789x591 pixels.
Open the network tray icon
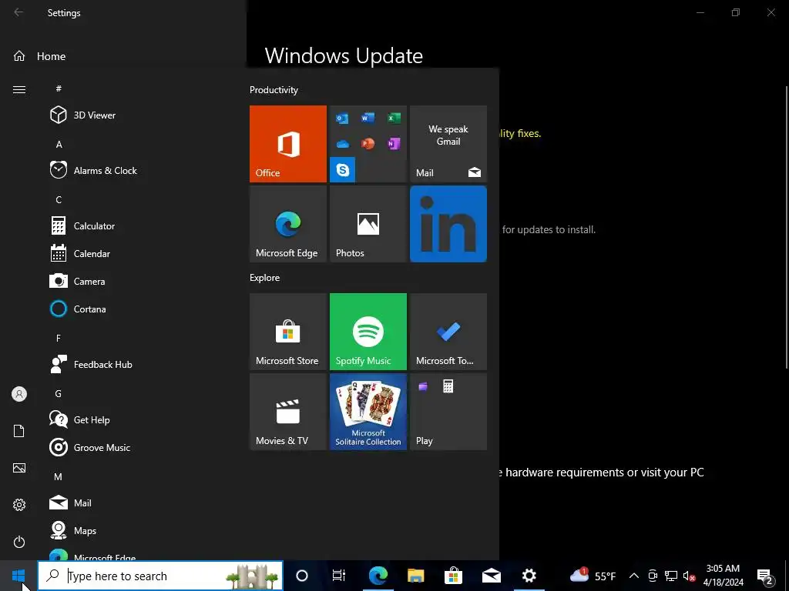(x=671, y=576)
